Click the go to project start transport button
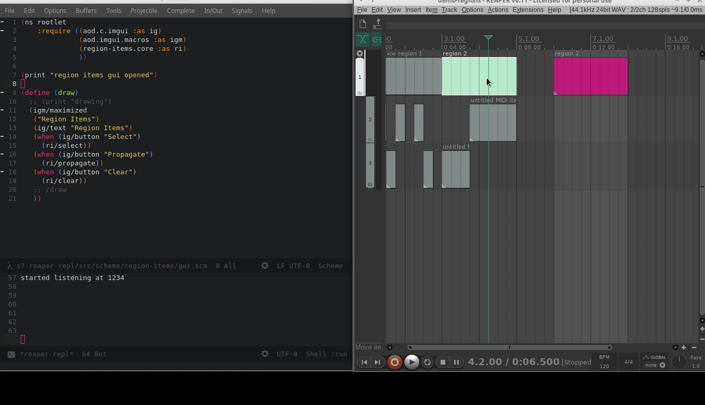The image size is (705, 405). (364, 362)
